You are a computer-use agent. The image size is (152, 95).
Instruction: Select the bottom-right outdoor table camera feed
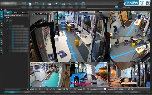[130, 75]
